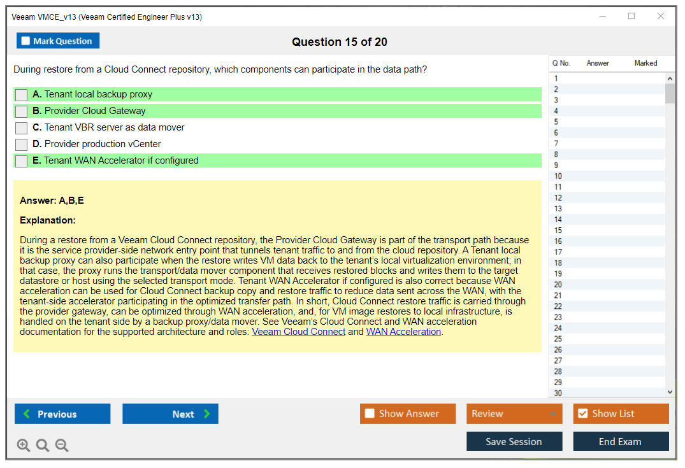Select row 21 in the list
This screenshot has width=685, height=468.
point(607,295)
